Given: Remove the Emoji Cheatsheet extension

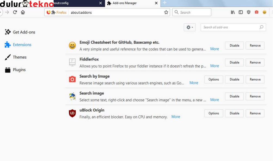Looking at the screenshot, I should coord(255,45).
